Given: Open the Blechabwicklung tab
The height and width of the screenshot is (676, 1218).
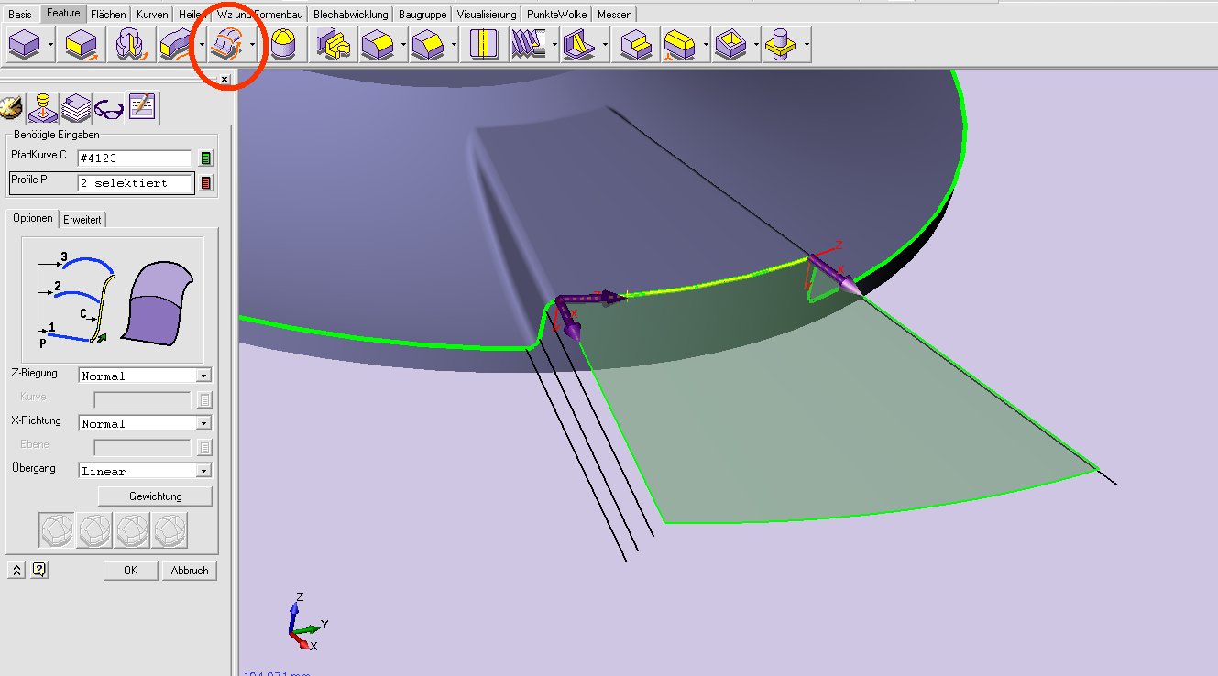Looking at the screenshot, I should [x=351, y=15].
